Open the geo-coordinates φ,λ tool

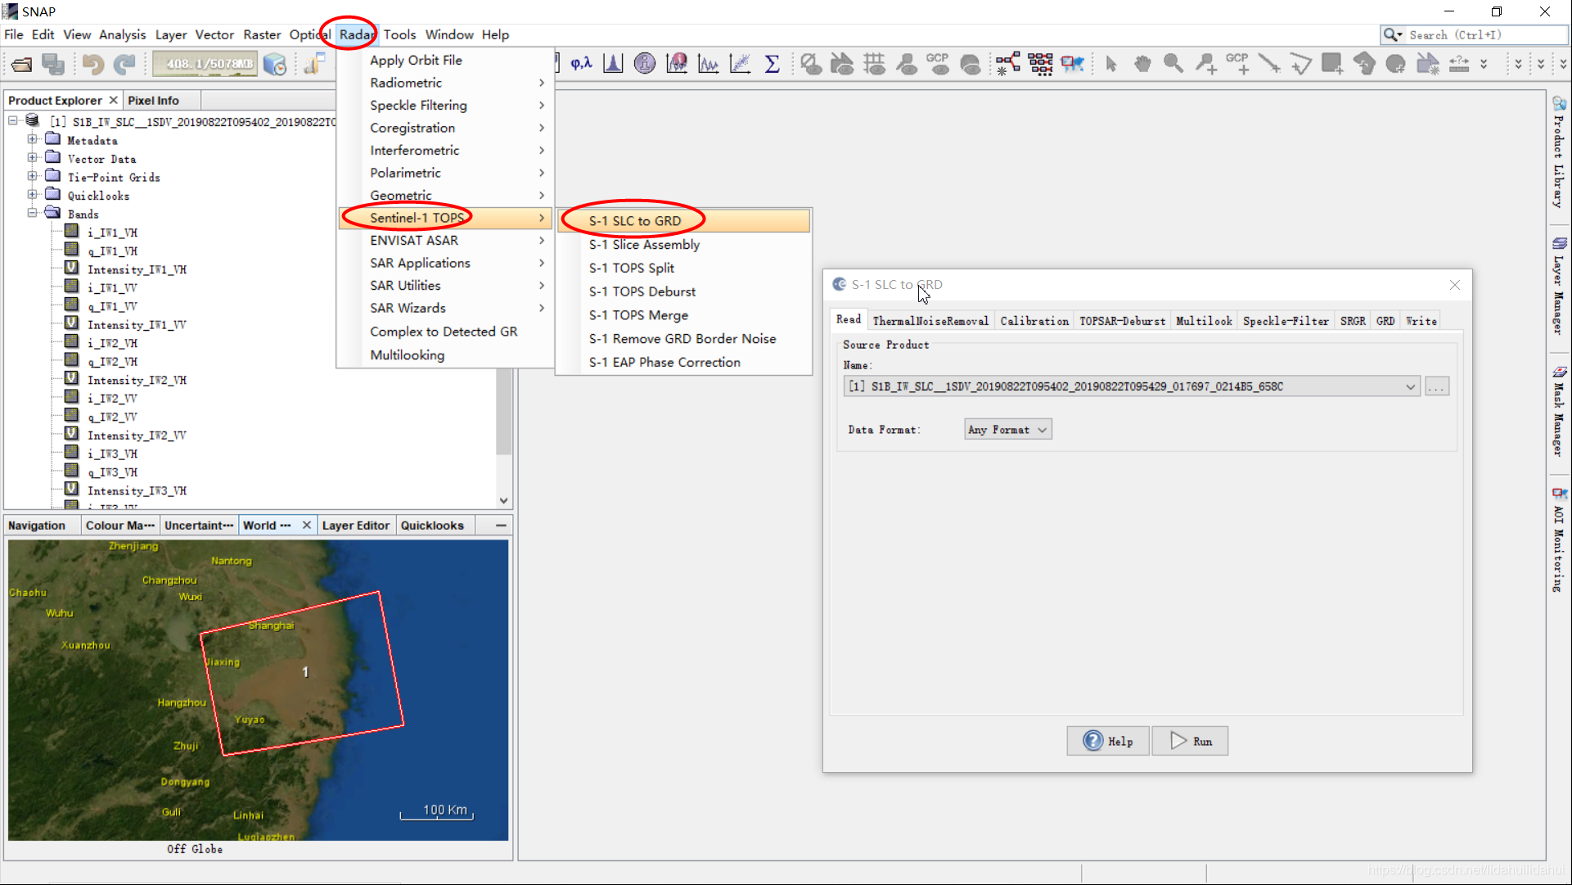click(x=582, y=64)
